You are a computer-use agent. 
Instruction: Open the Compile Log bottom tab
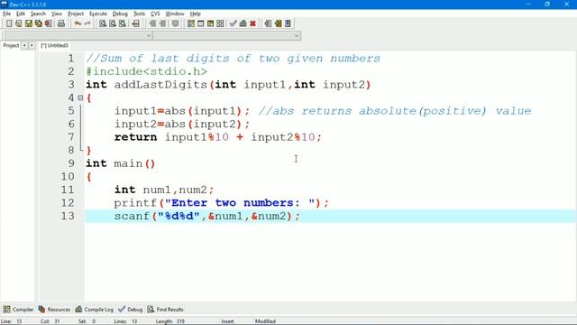[x=94, y=310]
